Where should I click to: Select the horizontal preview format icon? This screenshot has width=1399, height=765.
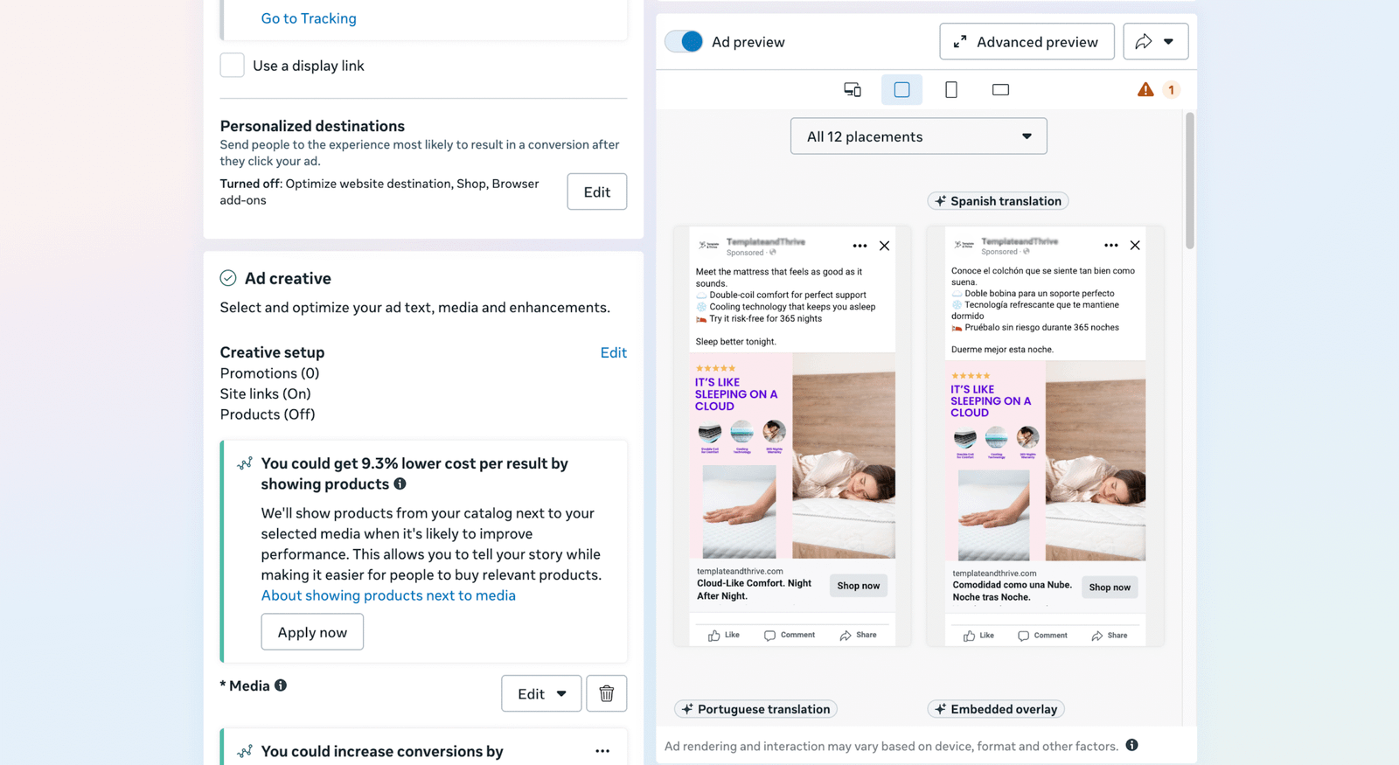point(1000,89)
